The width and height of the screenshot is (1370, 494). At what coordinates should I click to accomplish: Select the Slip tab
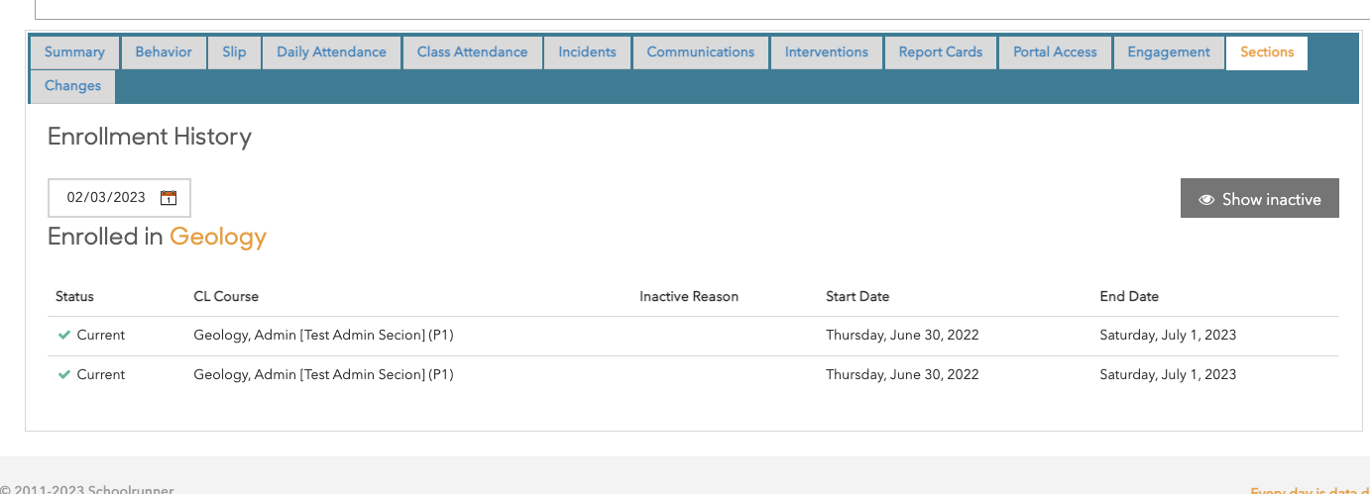click(x=234, y=52)
